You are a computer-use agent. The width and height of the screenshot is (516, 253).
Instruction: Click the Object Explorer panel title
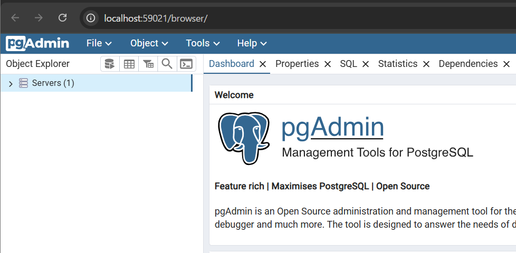click(x=38, y=64)
